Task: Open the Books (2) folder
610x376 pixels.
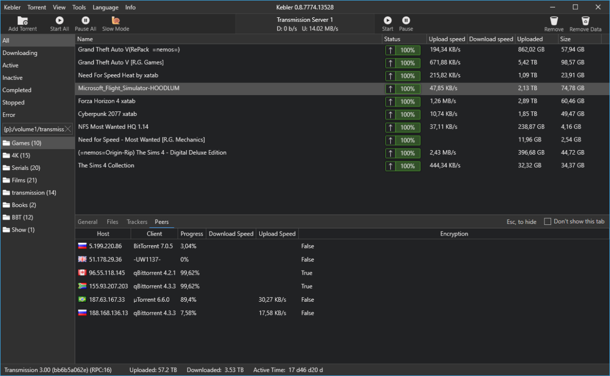Action: [x=38, y=205]
